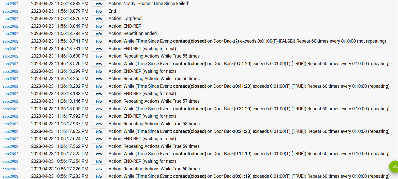Open app:2902 link on Door Back(0:21:20) row
398x179 pixels.
(10, 132)
